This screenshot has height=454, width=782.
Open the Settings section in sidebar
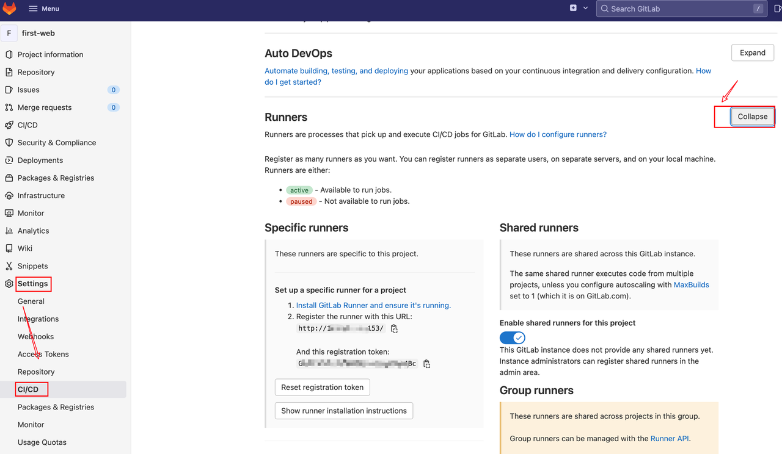[x=33, y=284]
